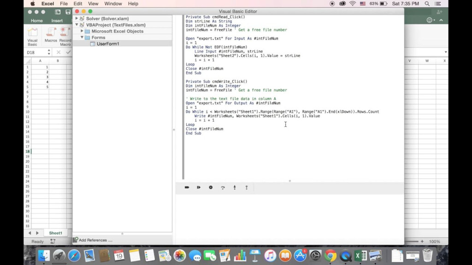Click the share person icon in Excel

coord(439,12)
